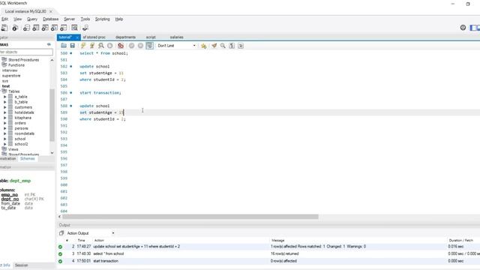Open a script file with the folder icon
The height and width of the screenshot is (270, 480).
point(64,46)
